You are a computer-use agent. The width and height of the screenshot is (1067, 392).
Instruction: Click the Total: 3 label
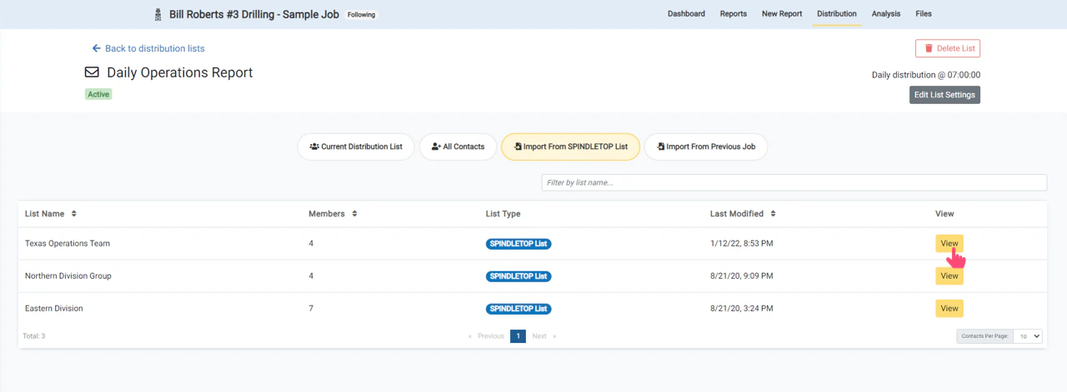tap(34, 336)
